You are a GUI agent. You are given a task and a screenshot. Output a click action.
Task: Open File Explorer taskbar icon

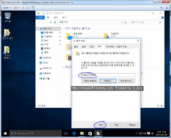[82, 134]
